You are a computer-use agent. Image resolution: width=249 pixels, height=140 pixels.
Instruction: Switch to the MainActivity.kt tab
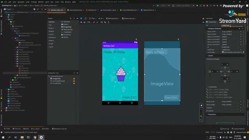coord(148,10)
